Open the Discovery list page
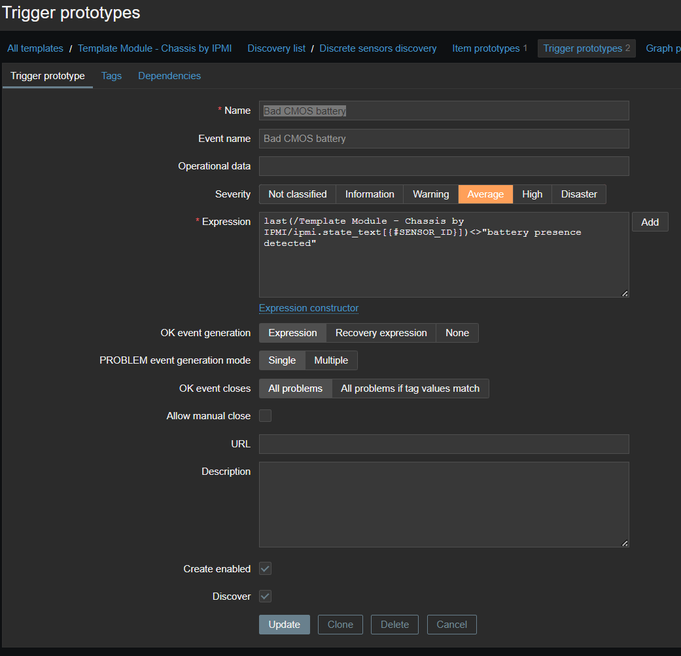Screen dimensions: 681x656 pos(275,48)
